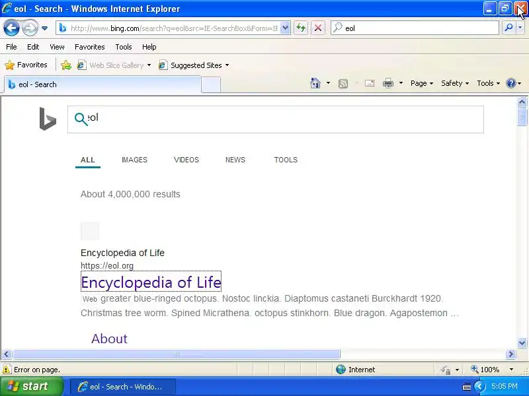Open the File menu
The width and height of the screenshot is (529, 396).
[x=11, y=47]
